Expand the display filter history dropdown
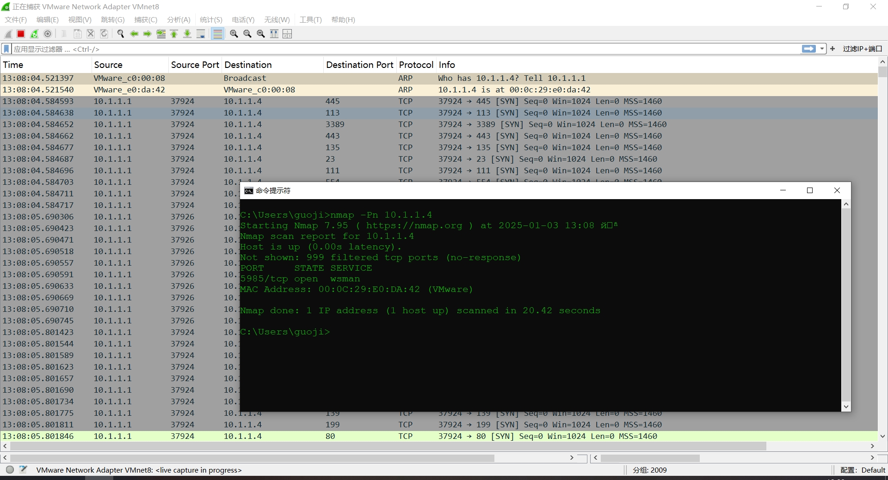 point(822,49)
